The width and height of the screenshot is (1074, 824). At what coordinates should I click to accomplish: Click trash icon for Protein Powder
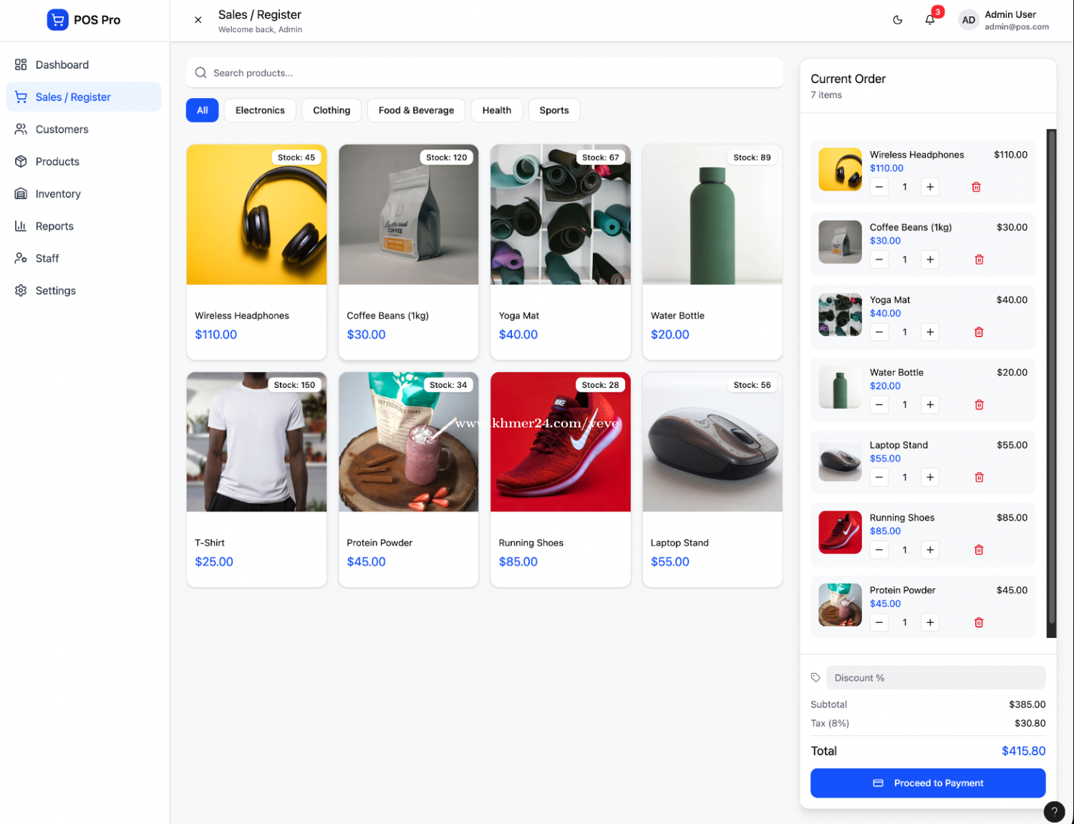[x=979, y=623]
